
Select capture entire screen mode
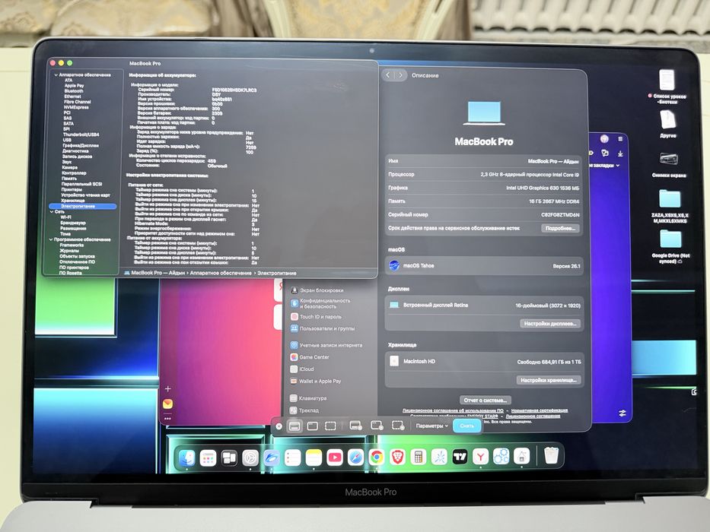click(295, 426)
